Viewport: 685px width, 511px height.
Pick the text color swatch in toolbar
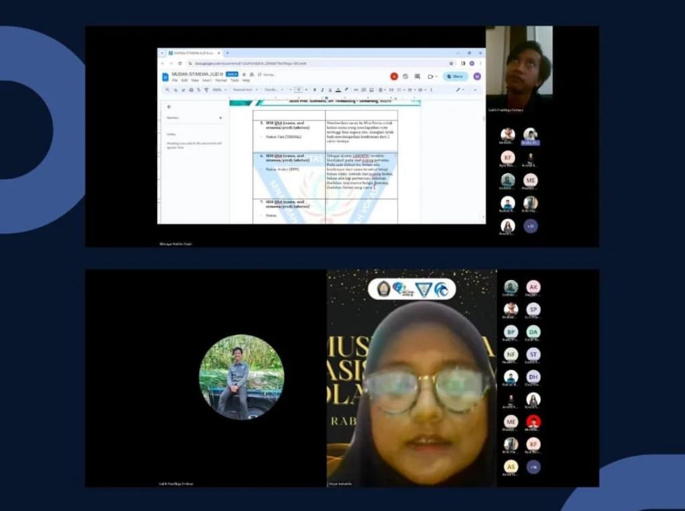point(338,90)
